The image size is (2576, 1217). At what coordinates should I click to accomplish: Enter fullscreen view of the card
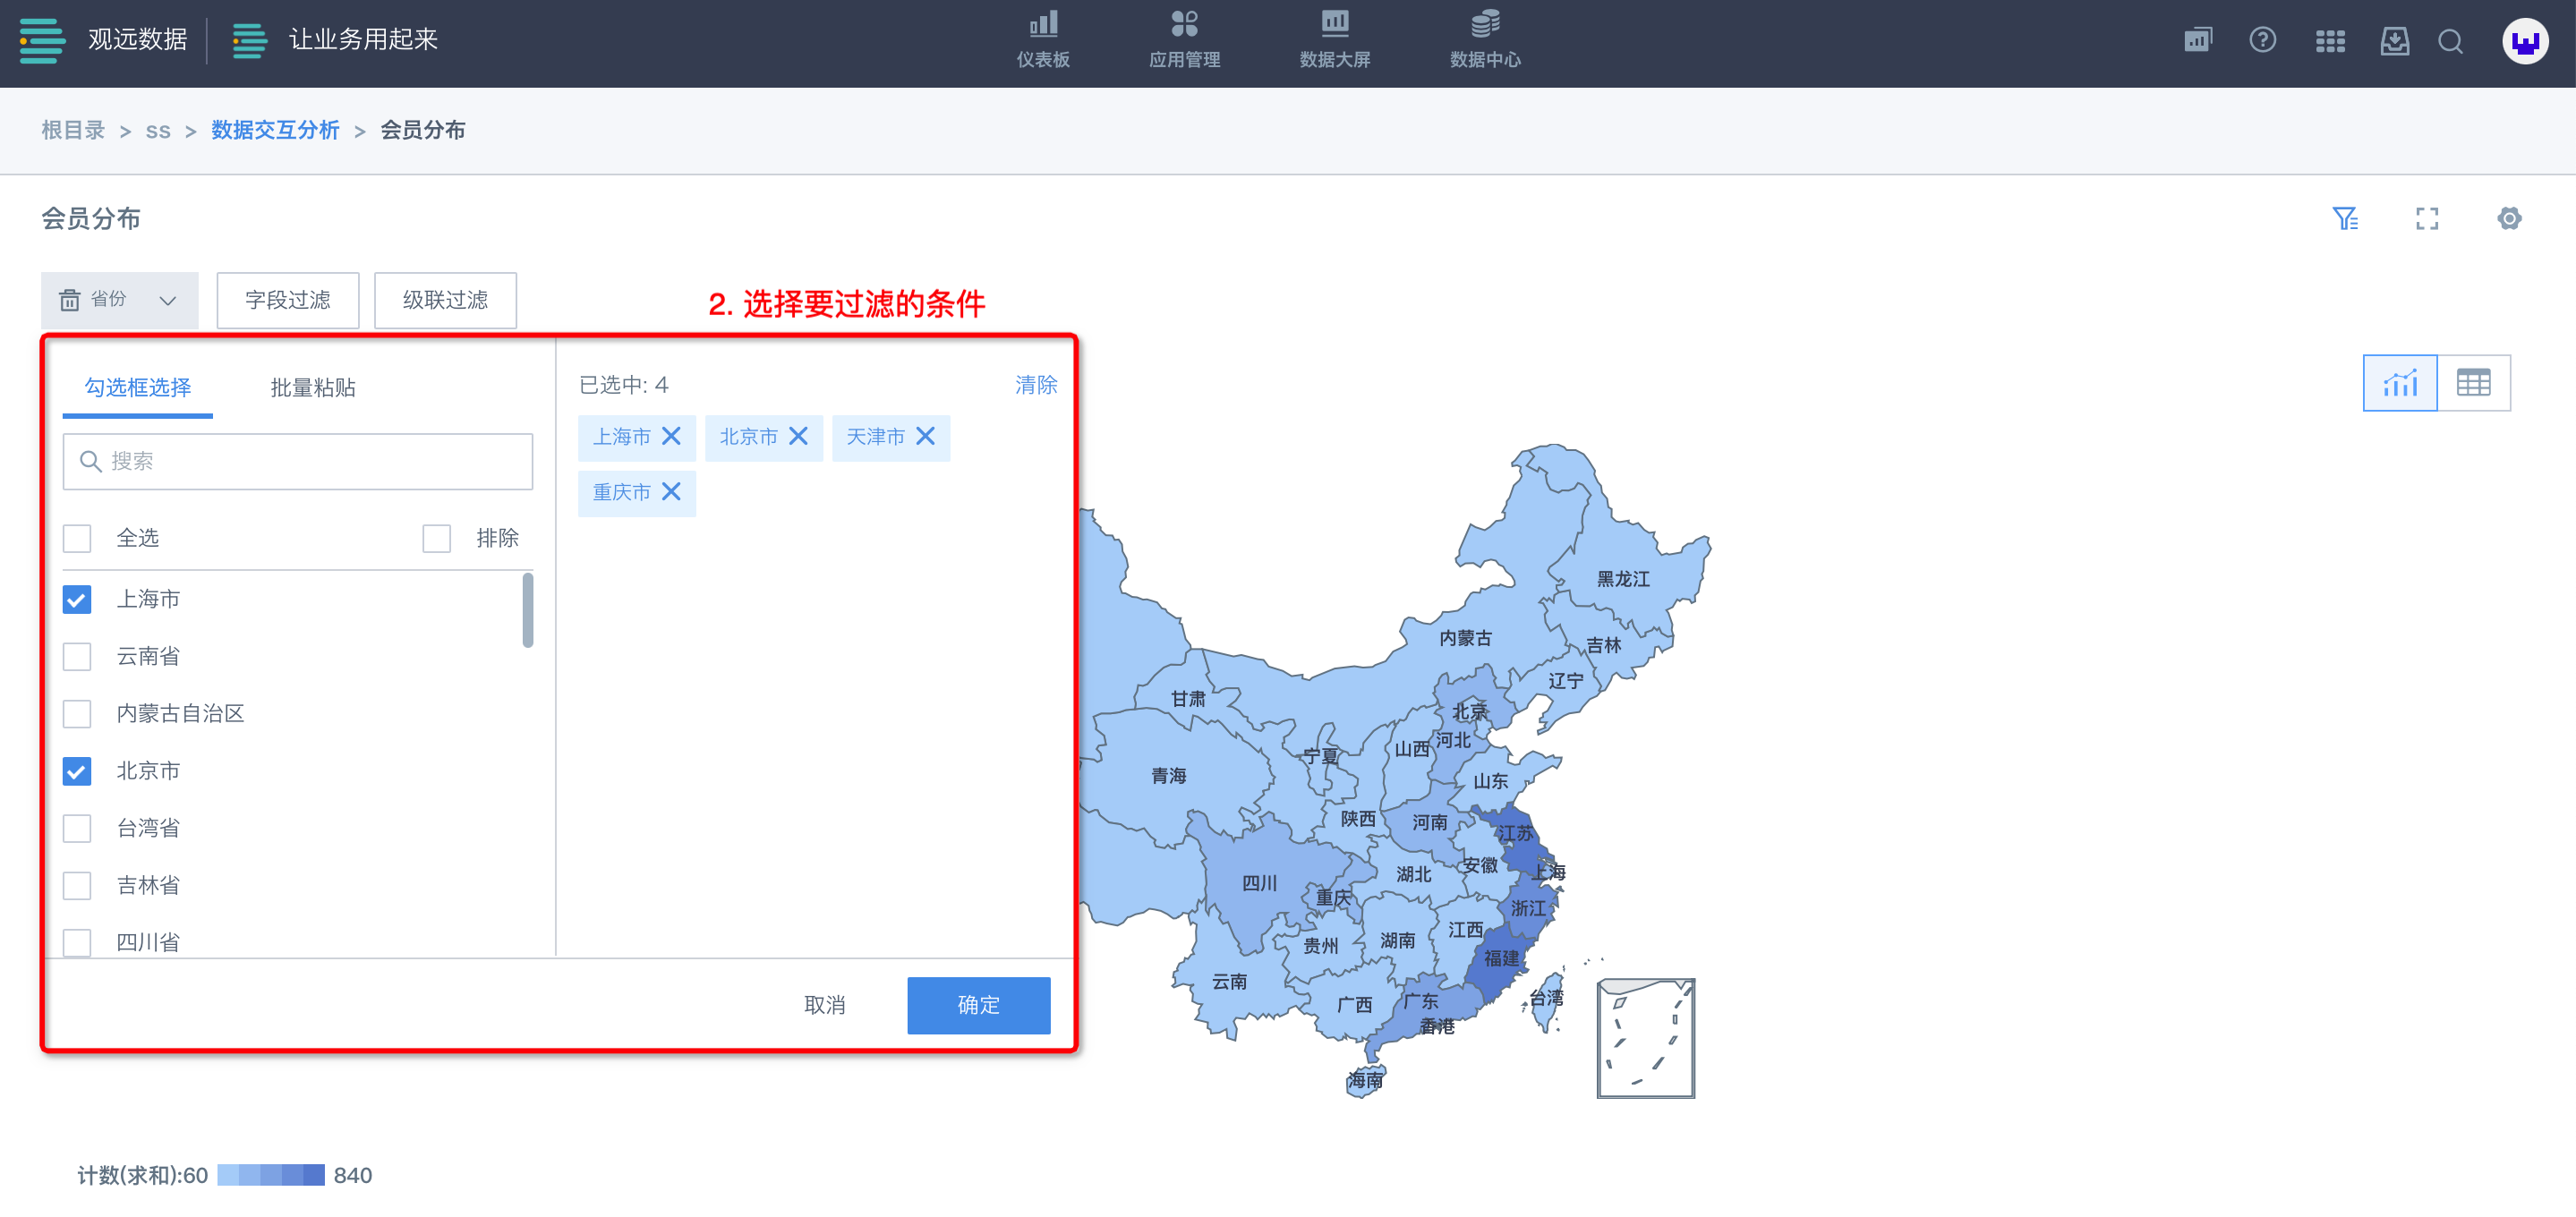coord(2427,218)
